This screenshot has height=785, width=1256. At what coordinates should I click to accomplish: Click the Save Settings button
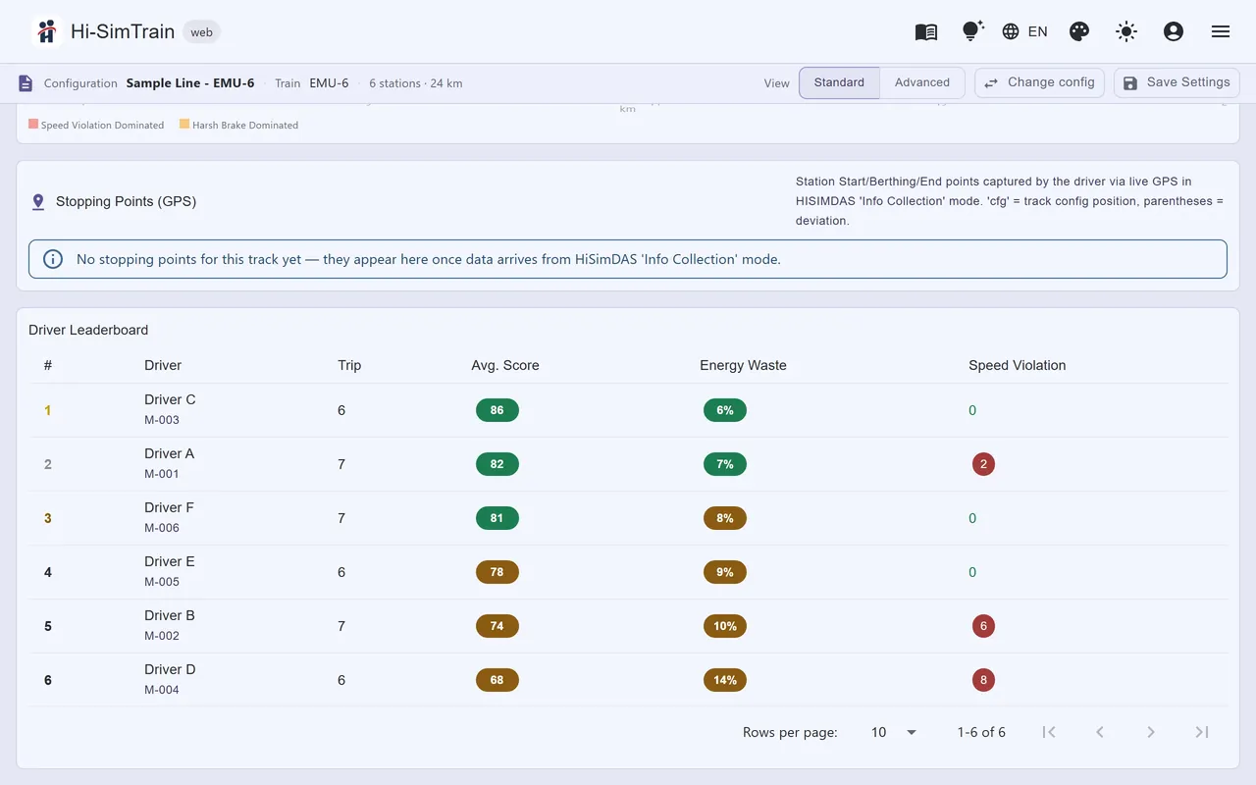(1177, 82)
